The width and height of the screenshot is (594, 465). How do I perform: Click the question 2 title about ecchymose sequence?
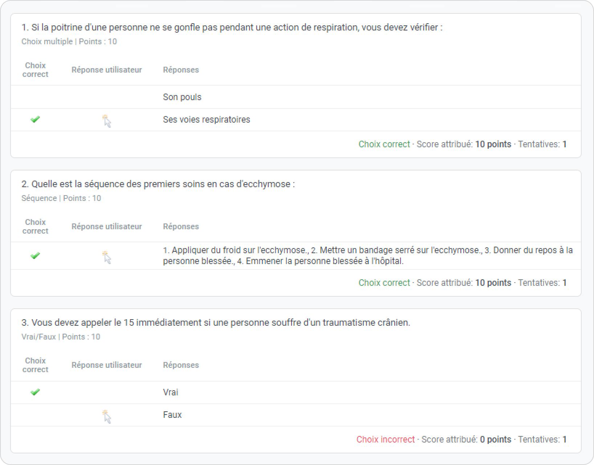click(158, 184)
